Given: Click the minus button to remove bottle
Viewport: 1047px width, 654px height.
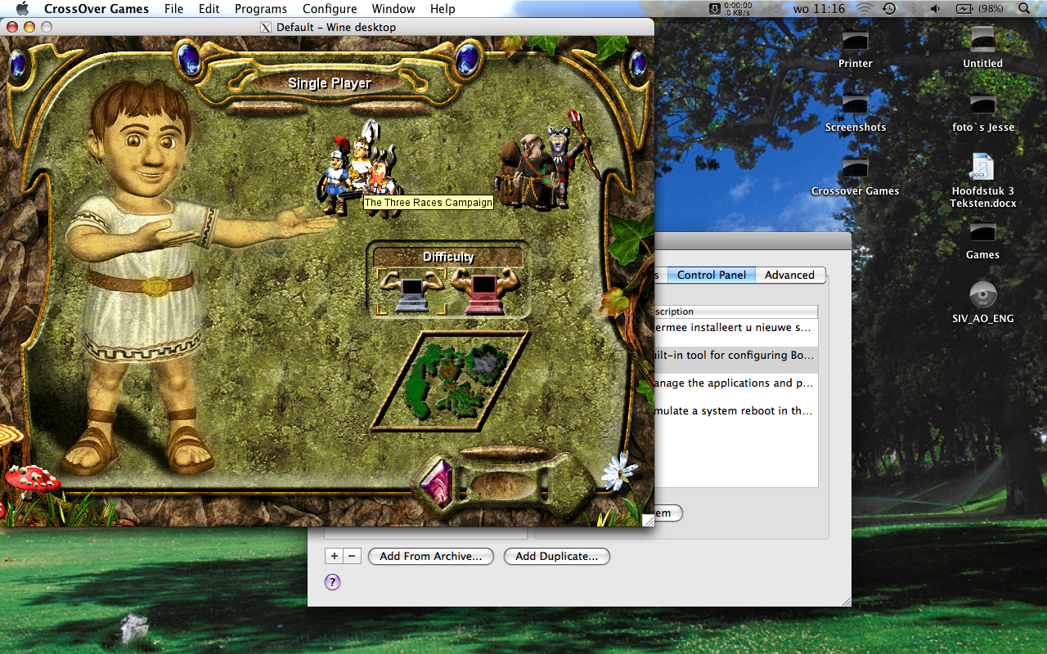Looking at the screenshot, I should (x=352, y=556).
